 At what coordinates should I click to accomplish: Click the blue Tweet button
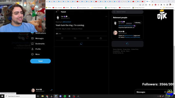[40, 61]
